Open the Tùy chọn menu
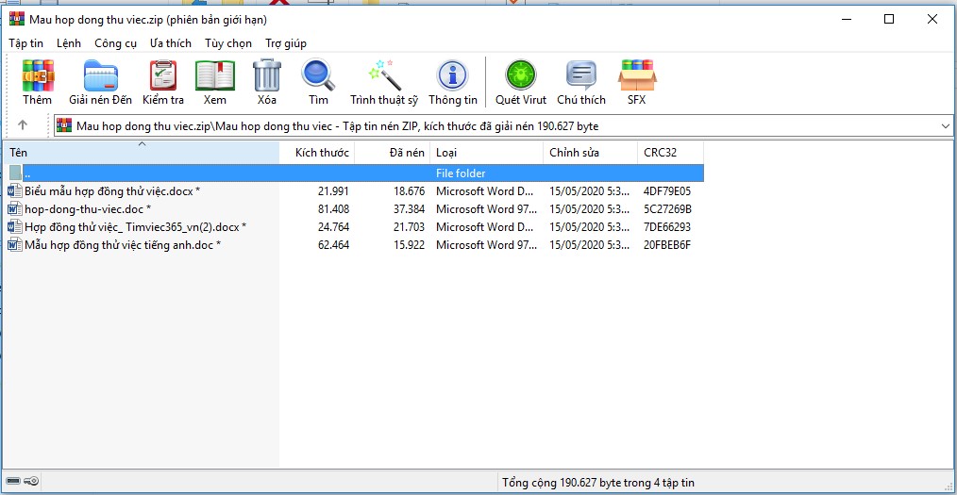Image resolution: width=957 pixels, height=495 pixels. pos(228,43)
